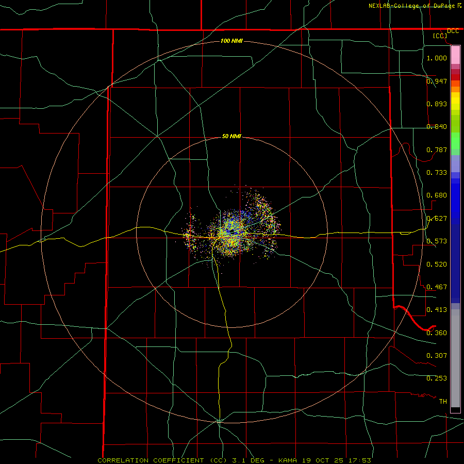Image resolution: width=464 pixels, height=464 pixels.
Task: Pick the pink swatch at top of color bar
Action: click(x=455, y=55)
